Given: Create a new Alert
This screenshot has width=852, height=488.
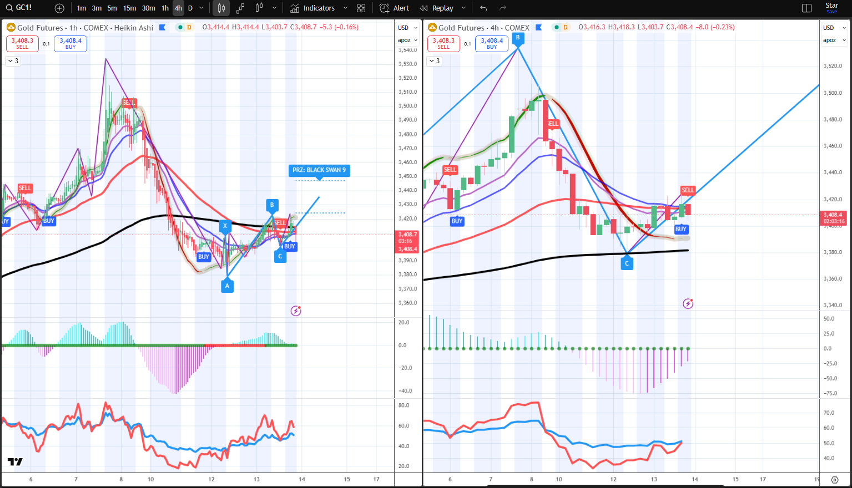Looking at the screenshot, I should (x=394, y=8).
